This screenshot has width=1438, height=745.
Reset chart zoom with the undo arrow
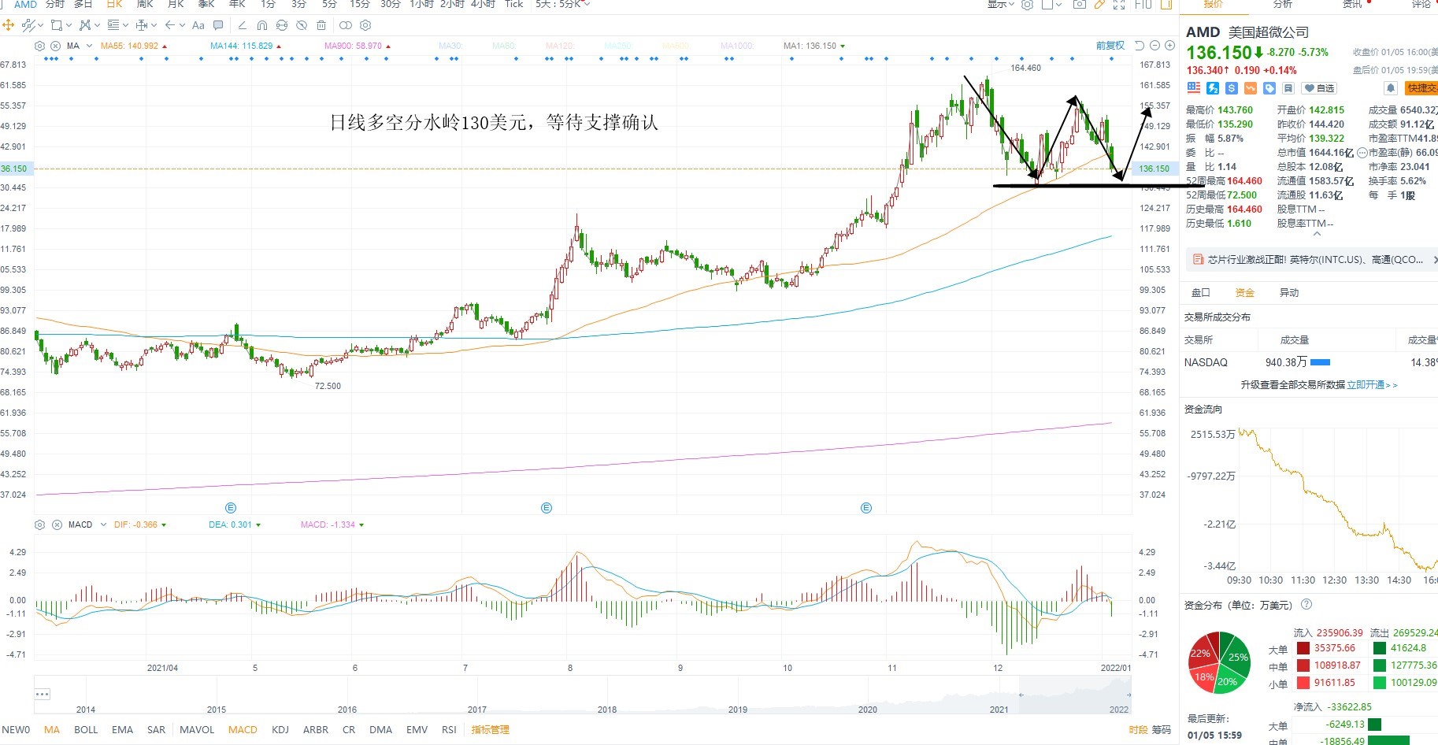pos(1140,46)
